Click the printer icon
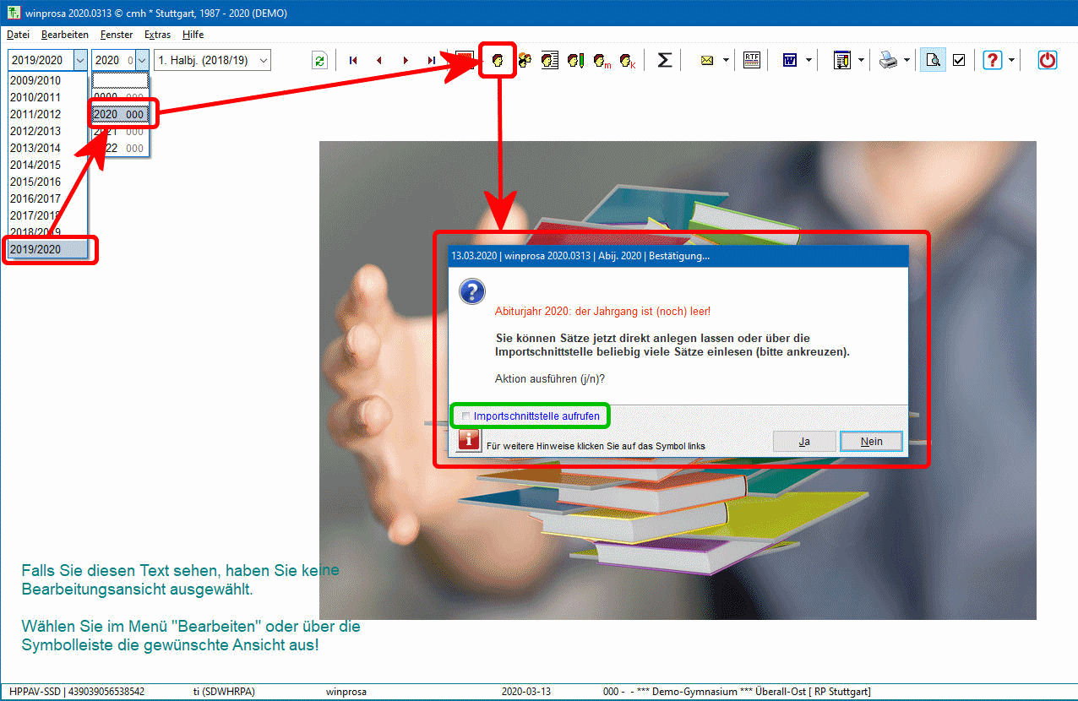Image resolution: width=1078 pixels, height=701 pixels. [888, 61]
